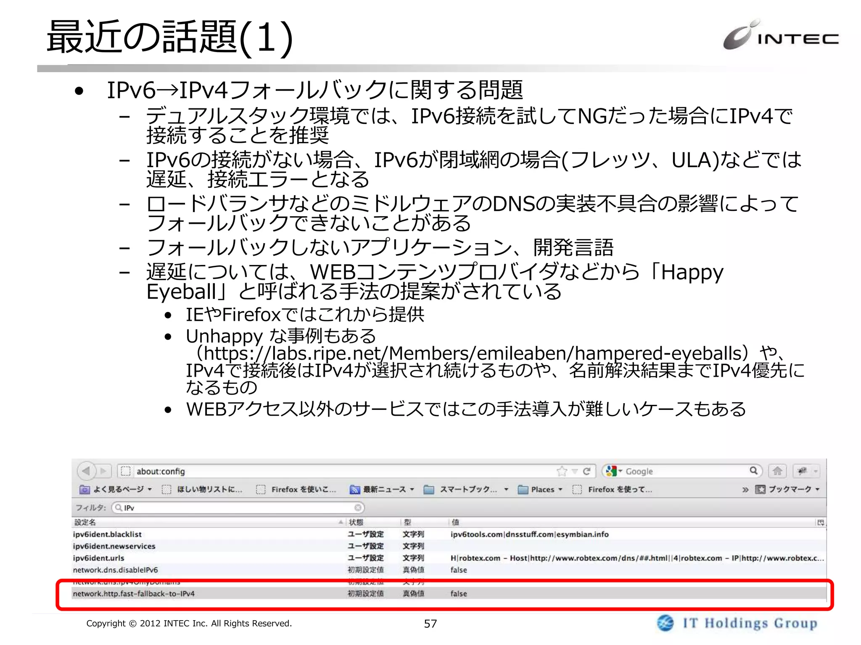Click the Google search engine icon
The height and width of the screenshot is (645, 861).
(x=611, y=471)
